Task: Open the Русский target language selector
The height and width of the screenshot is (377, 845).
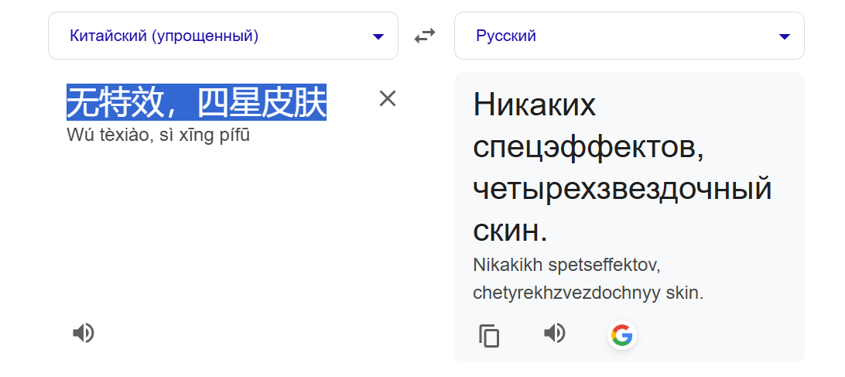Action: click(629, 36)
